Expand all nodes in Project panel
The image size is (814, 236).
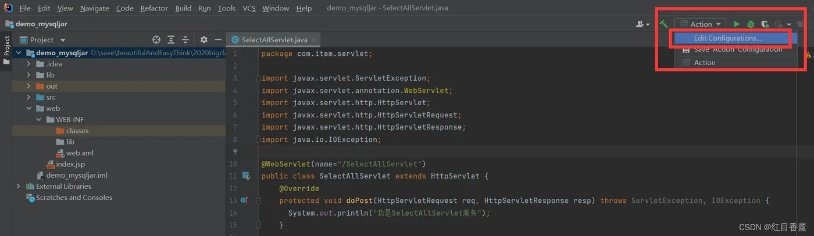pos(171,40)
